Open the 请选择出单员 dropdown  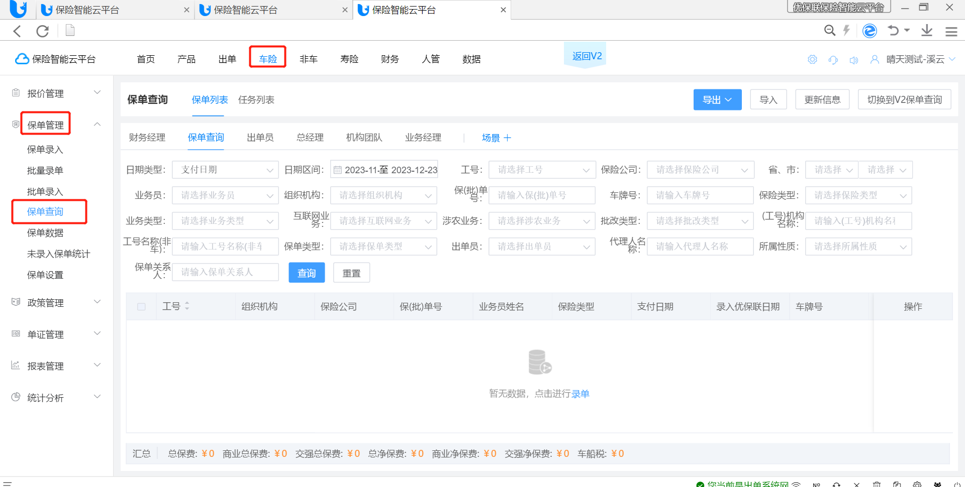pyautogui.click(x=542, y=247)
